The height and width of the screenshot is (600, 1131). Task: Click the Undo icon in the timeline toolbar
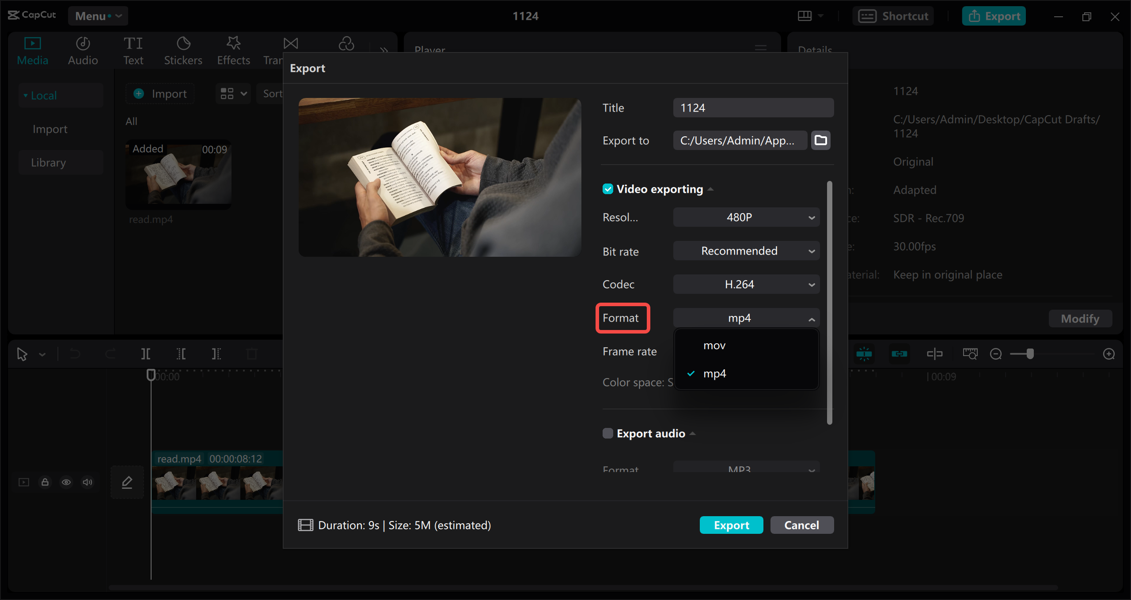[75, 353]
